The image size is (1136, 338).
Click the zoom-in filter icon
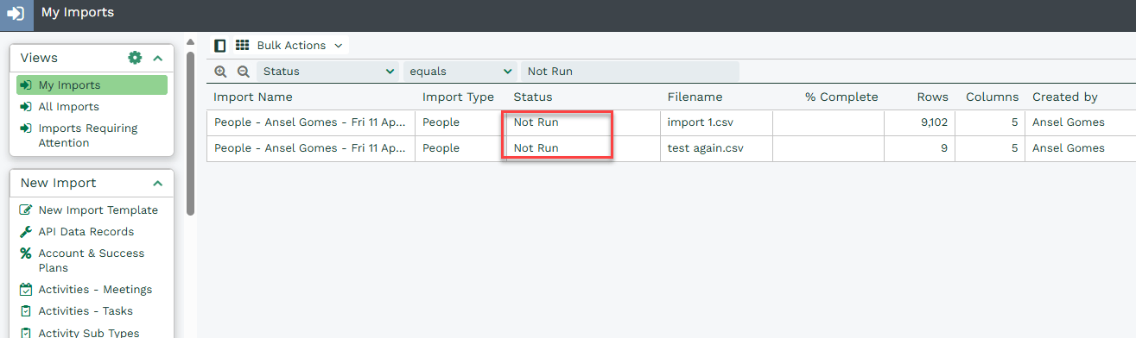pos(221,72)
